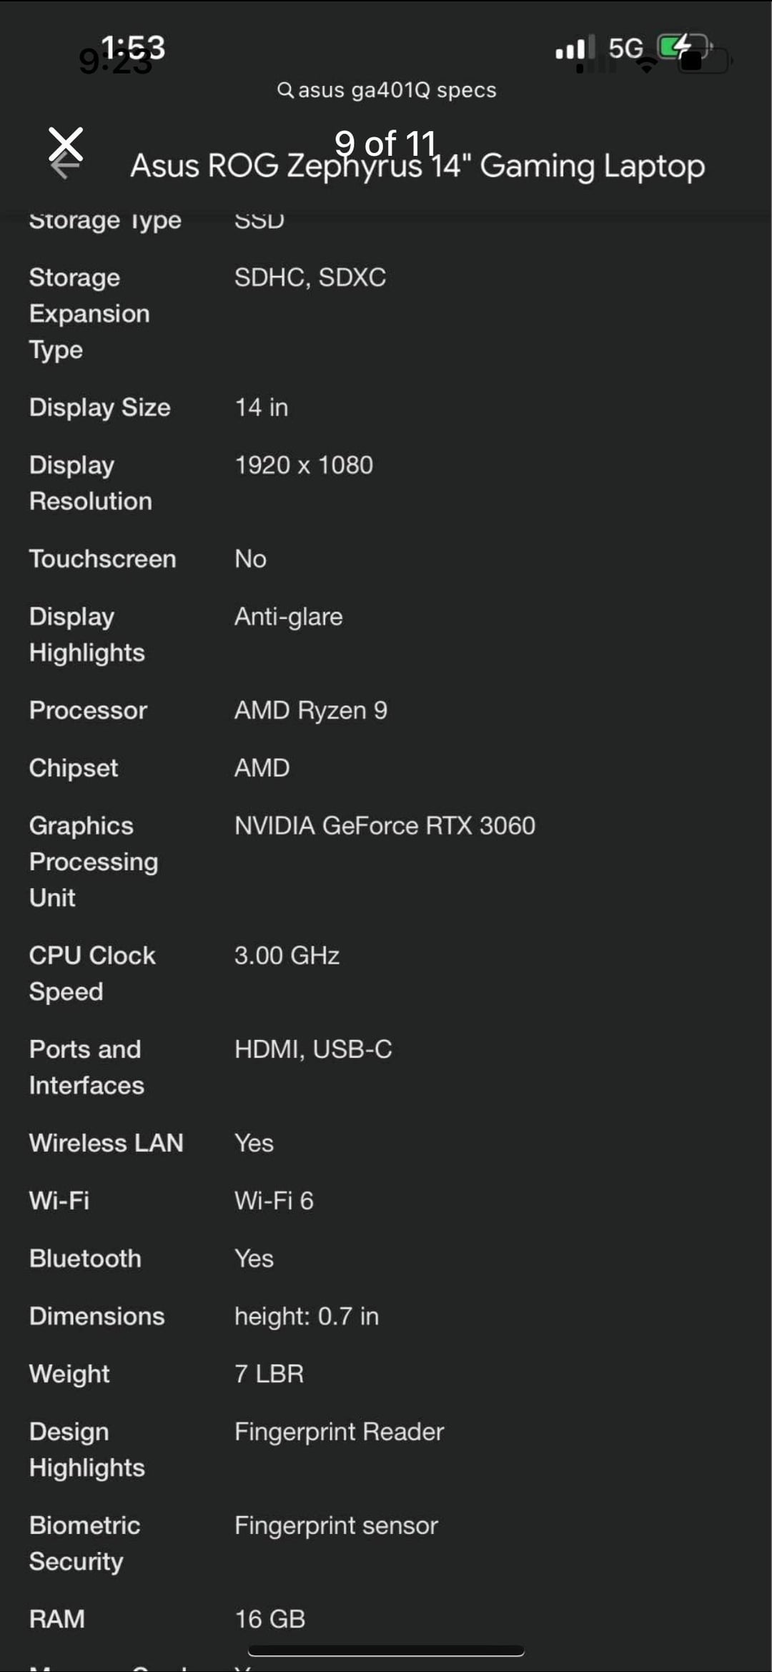Open the Asus ROG Zephyrus title
The image size is (772, 1672).
point(417,166)
